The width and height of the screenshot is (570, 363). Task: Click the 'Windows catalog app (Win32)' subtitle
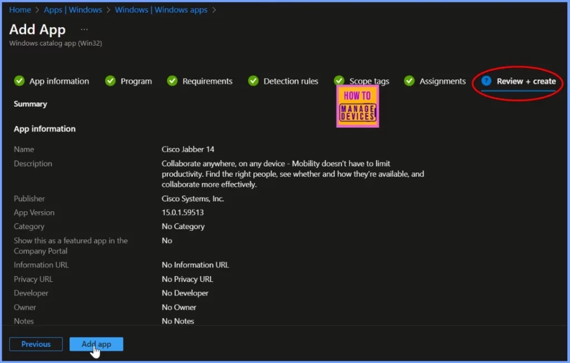56,43
